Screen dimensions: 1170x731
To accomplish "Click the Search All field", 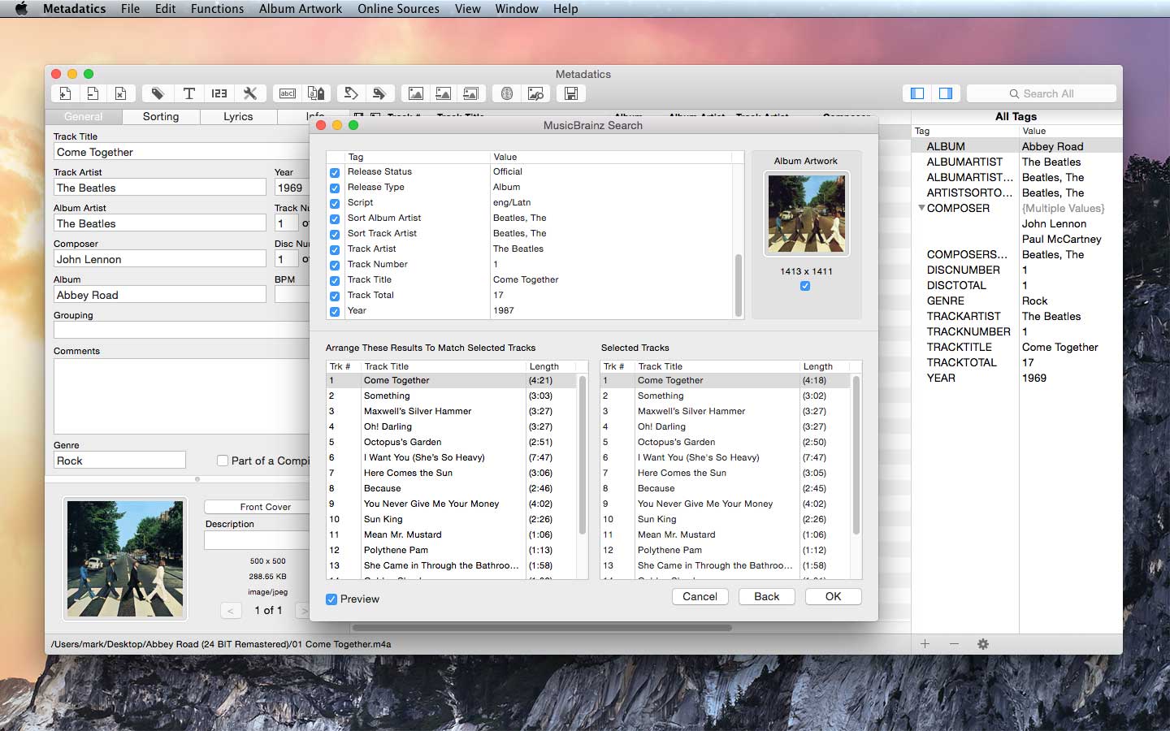I will point(1042,93).
